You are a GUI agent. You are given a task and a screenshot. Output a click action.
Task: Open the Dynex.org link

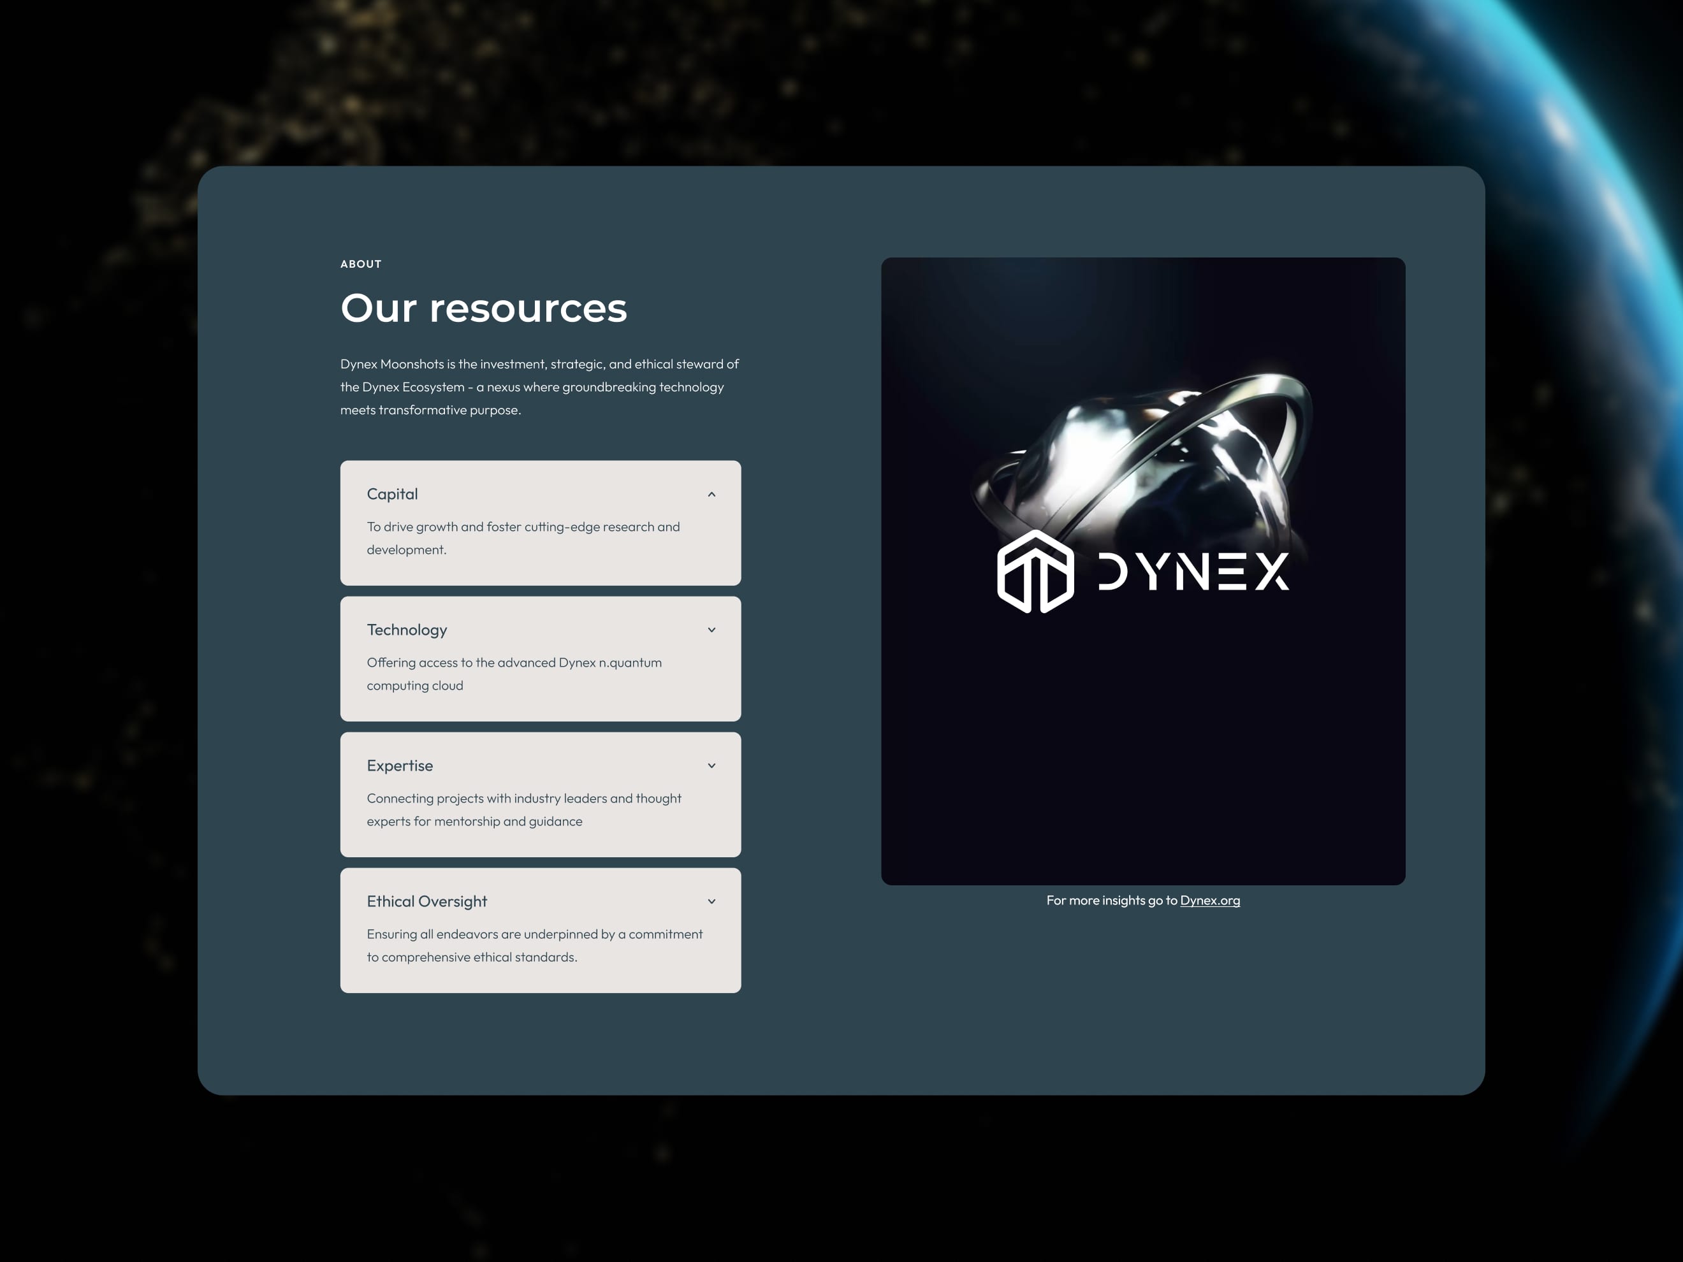pos(1210,901)
